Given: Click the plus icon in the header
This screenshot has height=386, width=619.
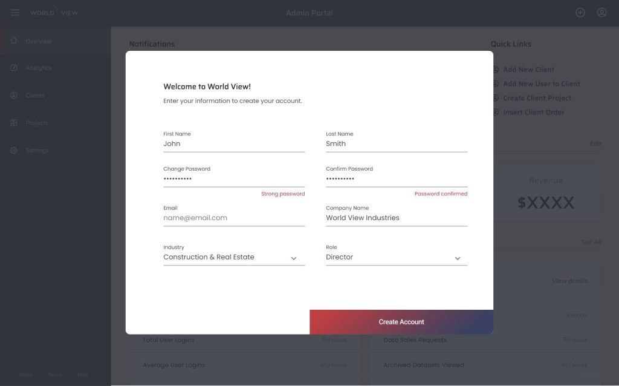Looking at the screenshot, I should tap(580, 13).
